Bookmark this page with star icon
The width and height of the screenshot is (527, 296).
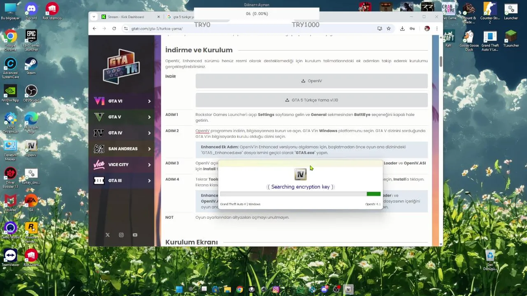388,28
